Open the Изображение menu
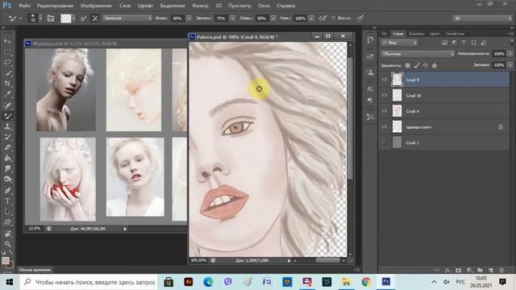516x290 pixels. click(x=96, y=6)
